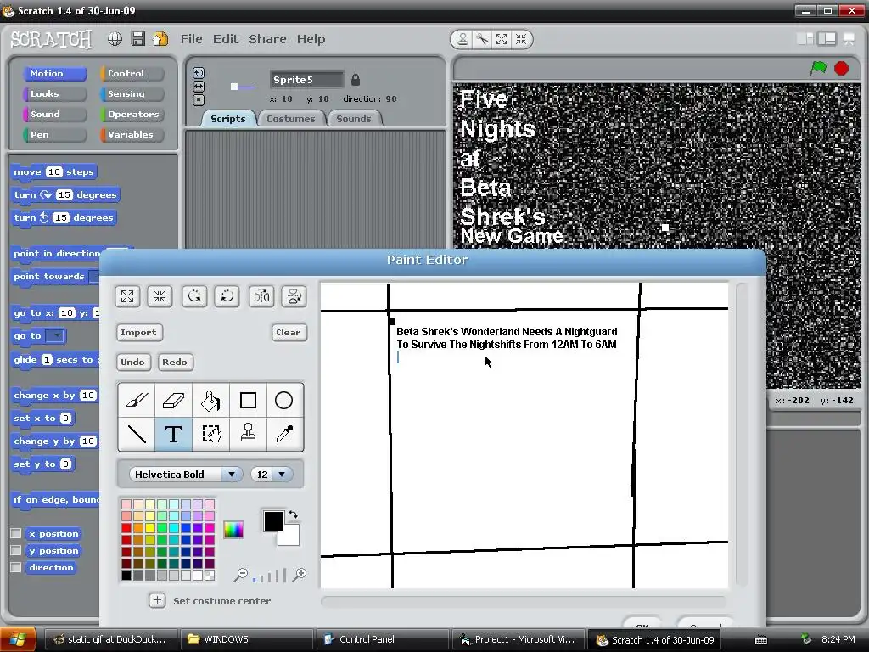Image resolution: width=869 pixels, height=652 pixels.
Task: Zoom in the paint canvas
Action: pyautogui.click(x=300, y=575)
